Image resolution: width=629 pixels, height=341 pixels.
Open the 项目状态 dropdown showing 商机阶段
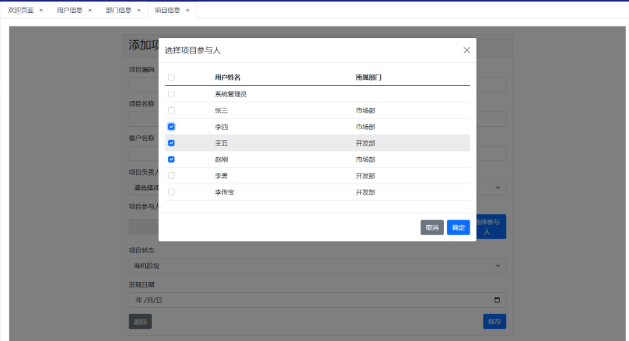click(317, 265)
